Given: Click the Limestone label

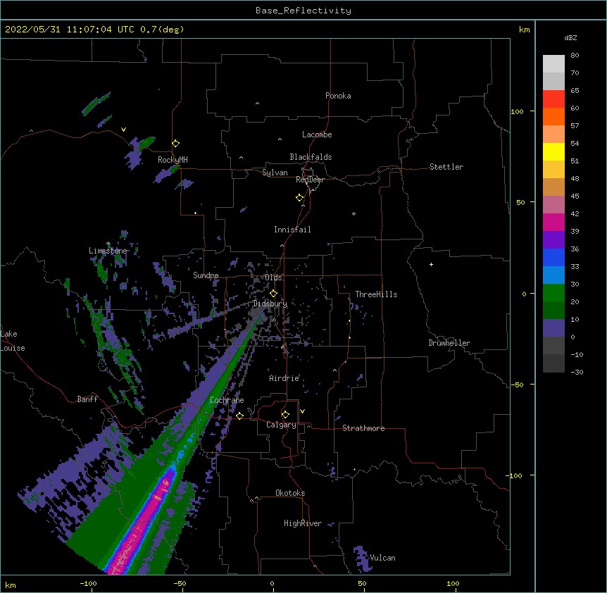Looking at the screenshot, I should coord(108,251).
